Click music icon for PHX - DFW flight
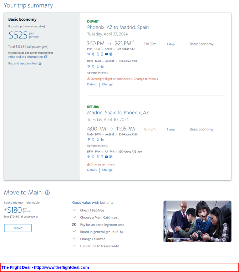This screenshot has height=272, width=239. click(x=111, y=54)
